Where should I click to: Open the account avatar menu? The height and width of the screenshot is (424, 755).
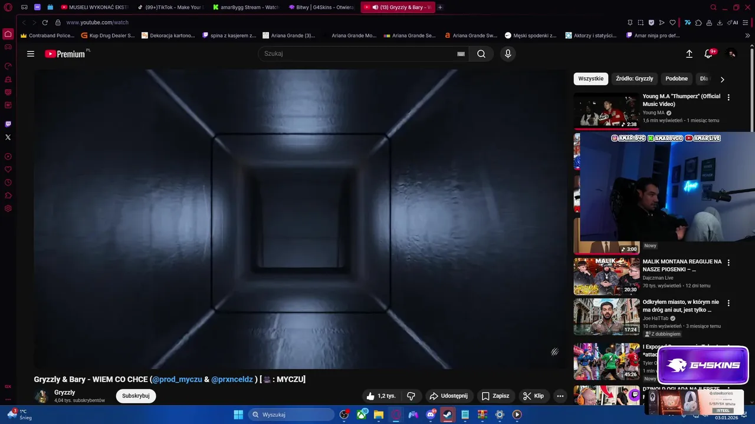731,54
